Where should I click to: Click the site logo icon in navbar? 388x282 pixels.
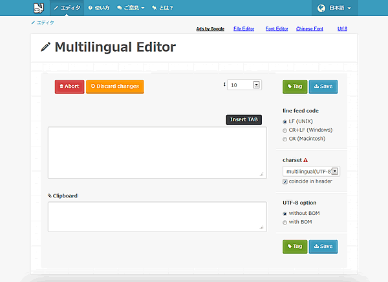39,8
